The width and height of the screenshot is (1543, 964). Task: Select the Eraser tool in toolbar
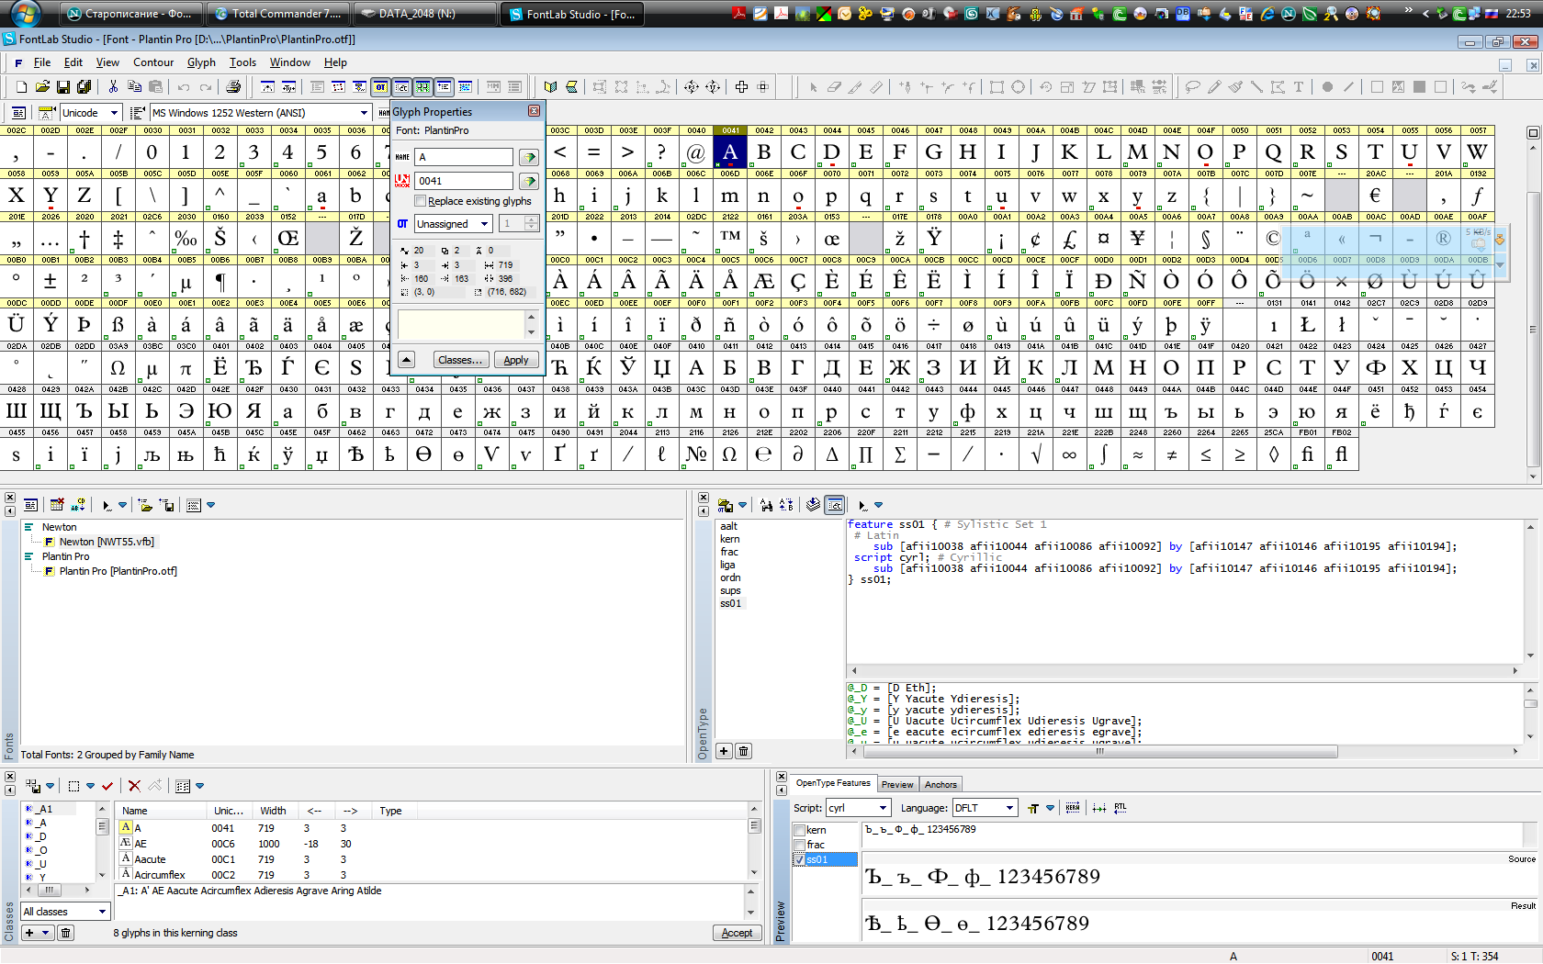point(834,87)
